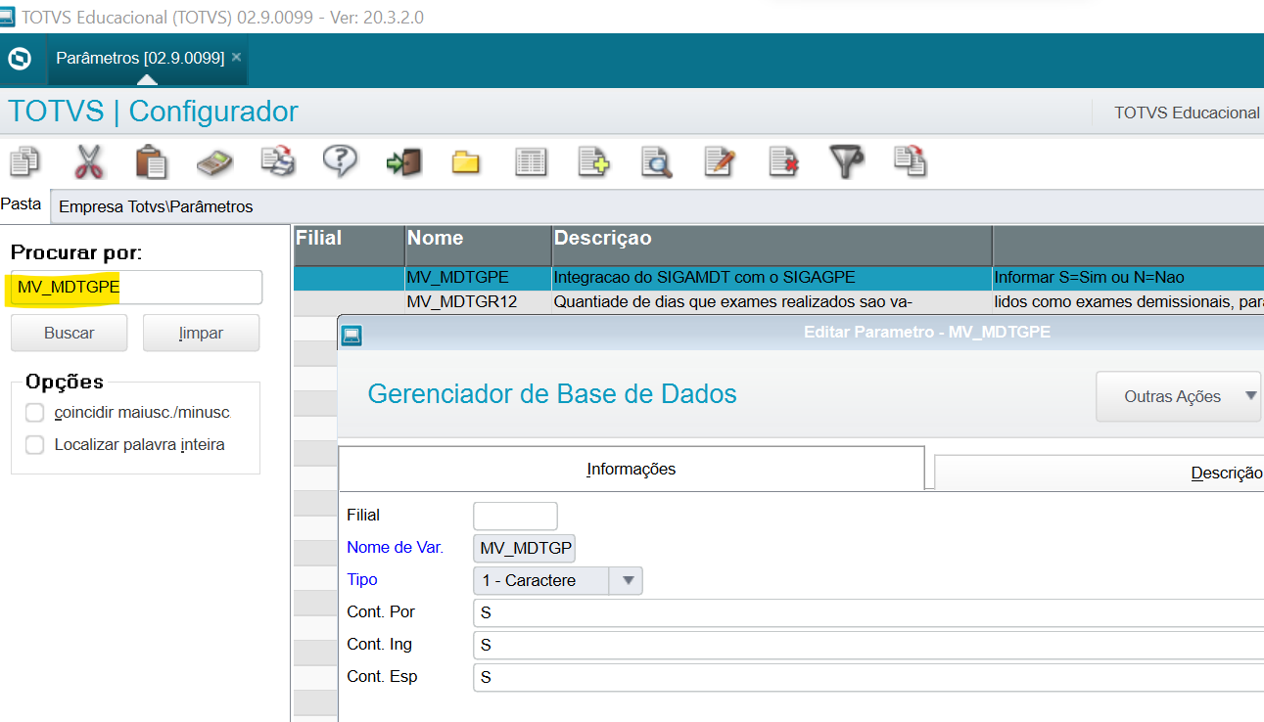Click the delete record icon with red X
The image size is (1264, 722).
(783, 161)
